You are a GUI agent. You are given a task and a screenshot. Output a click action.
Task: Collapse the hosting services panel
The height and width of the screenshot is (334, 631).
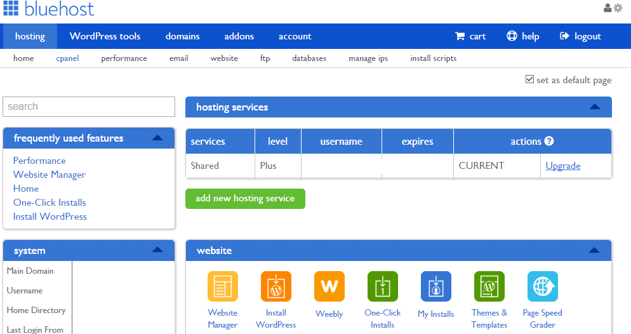point(595,107)
